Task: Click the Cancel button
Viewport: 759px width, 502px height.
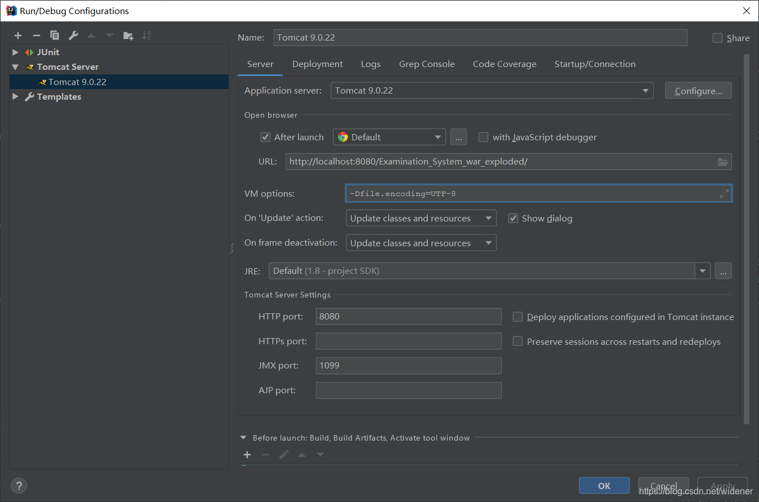Action: (x=663, y=486)
